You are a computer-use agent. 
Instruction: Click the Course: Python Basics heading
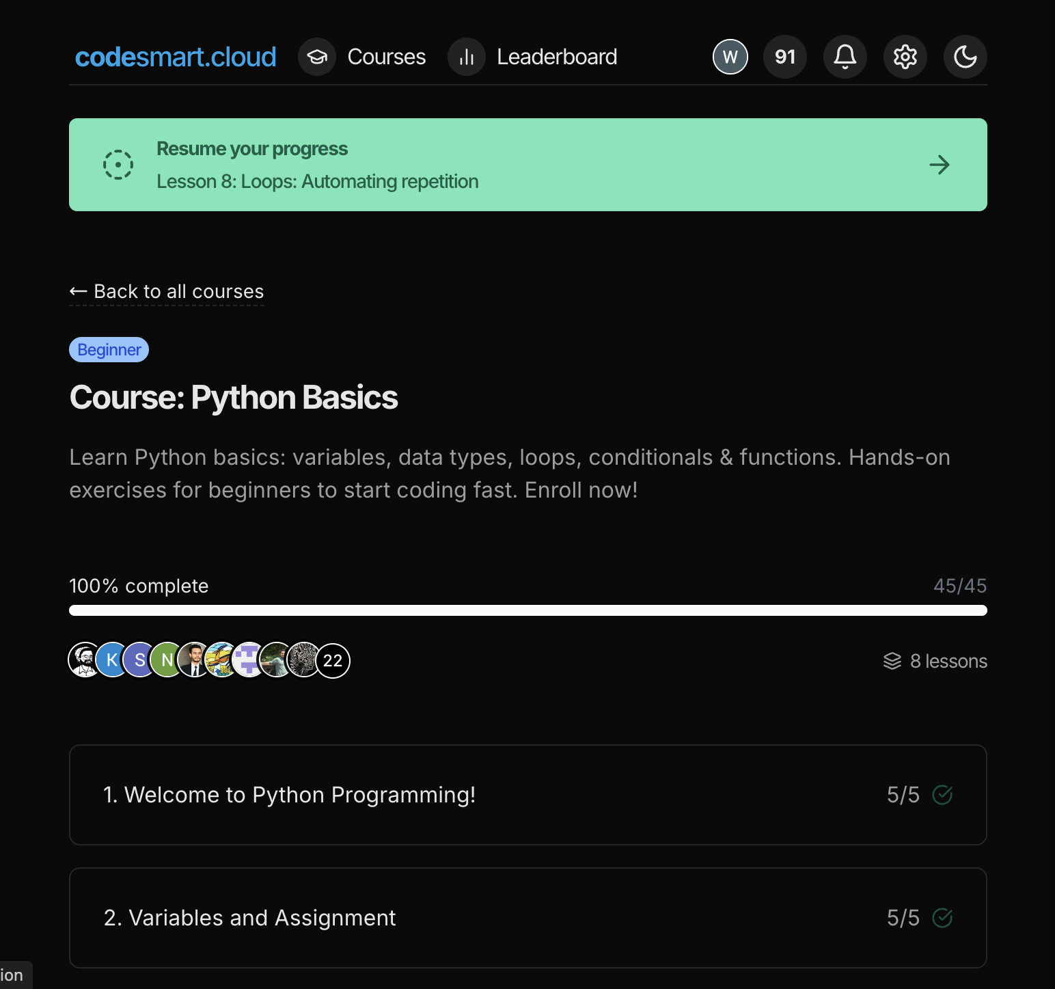234,398
